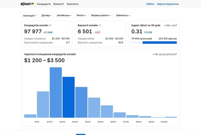Select the histogram bar at $7000–$8000
Viewport: 201px width, 135px height.
click(x=132, y=116)
